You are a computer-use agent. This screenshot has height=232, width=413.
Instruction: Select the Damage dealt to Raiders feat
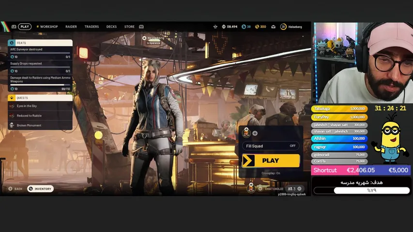pos(40,83)
